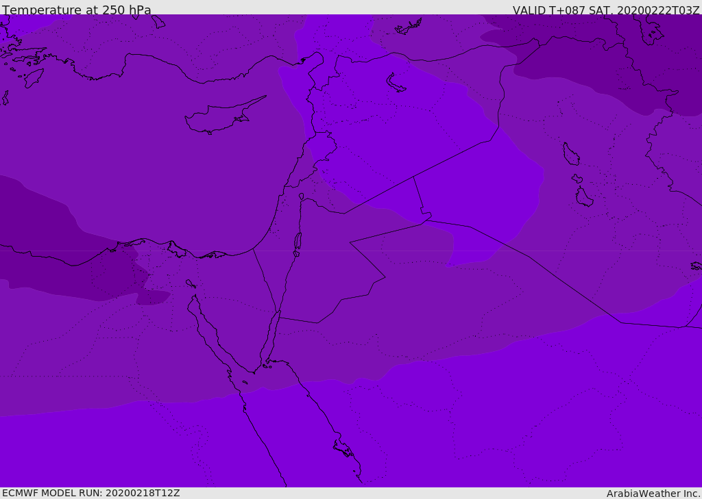702x499 pixels.
Task: Click the 'VALID T+087 SAT. 20200222T03Z' label
Action: (x=606, y=10)
